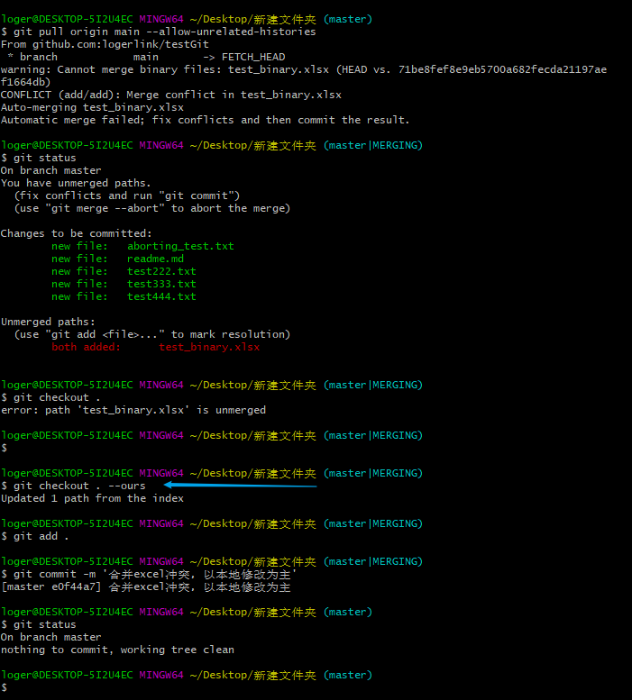The image size is (632, 700).
Task: Click the first '(master|MERGING)' branch indicator
Action: point(373,146)
